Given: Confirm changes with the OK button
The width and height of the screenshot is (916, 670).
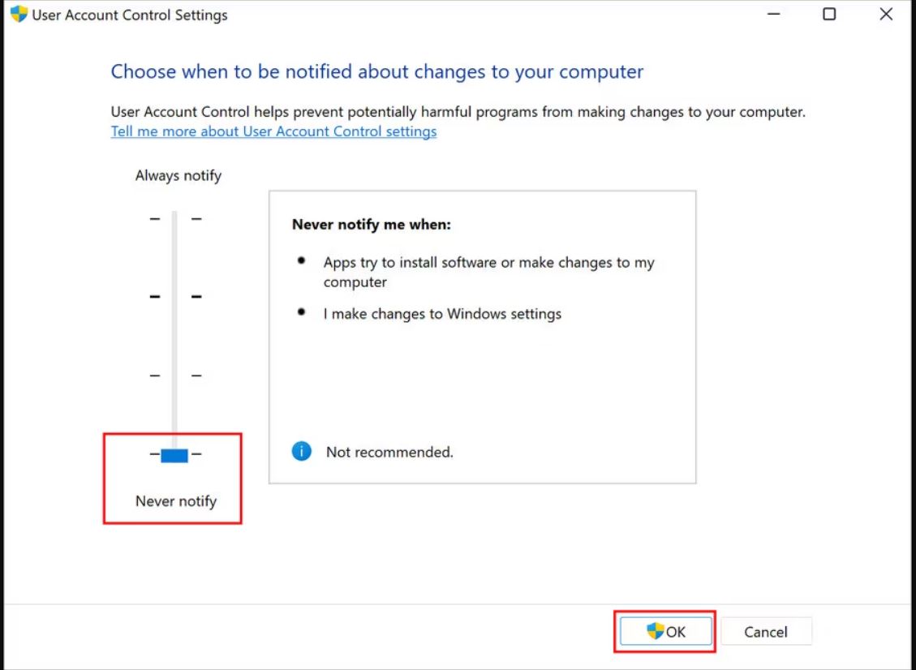Looking at the screenshot, I should click(665, 631).
